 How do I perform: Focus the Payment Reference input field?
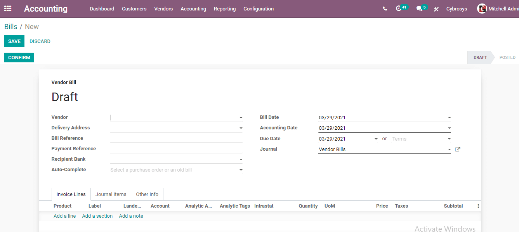point(176,149)
